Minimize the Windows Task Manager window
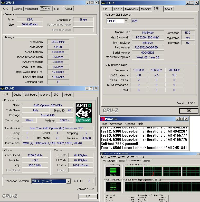The height and width of the screenshot is (202, 200). coord(198,154)
